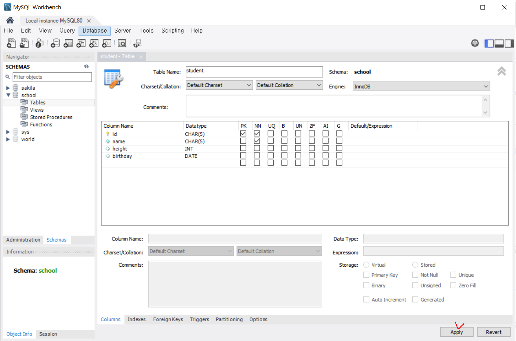Click the table editor wrench icon

click(x=114, y=78)
